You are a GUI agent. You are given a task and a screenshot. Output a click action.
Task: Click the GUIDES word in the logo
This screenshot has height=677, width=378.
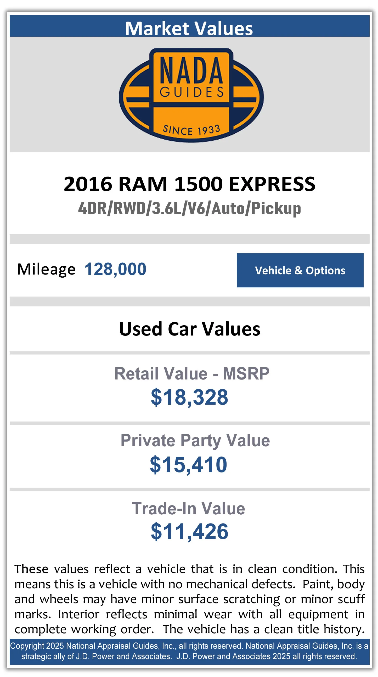coord(192,92)
